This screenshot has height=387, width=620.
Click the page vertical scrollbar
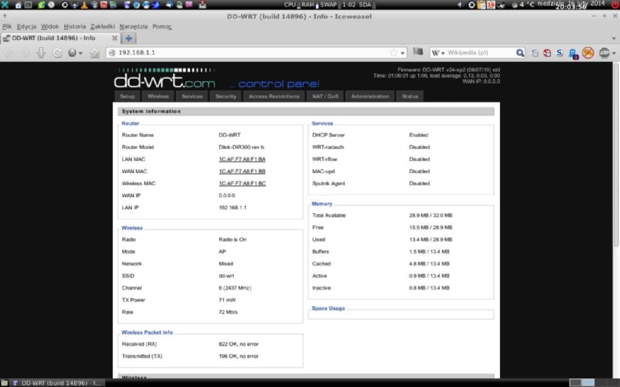616,155
